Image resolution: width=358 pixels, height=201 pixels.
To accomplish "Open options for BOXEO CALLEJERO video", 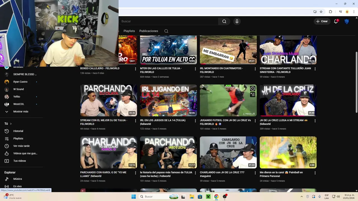I will click(x=135, y=69).
